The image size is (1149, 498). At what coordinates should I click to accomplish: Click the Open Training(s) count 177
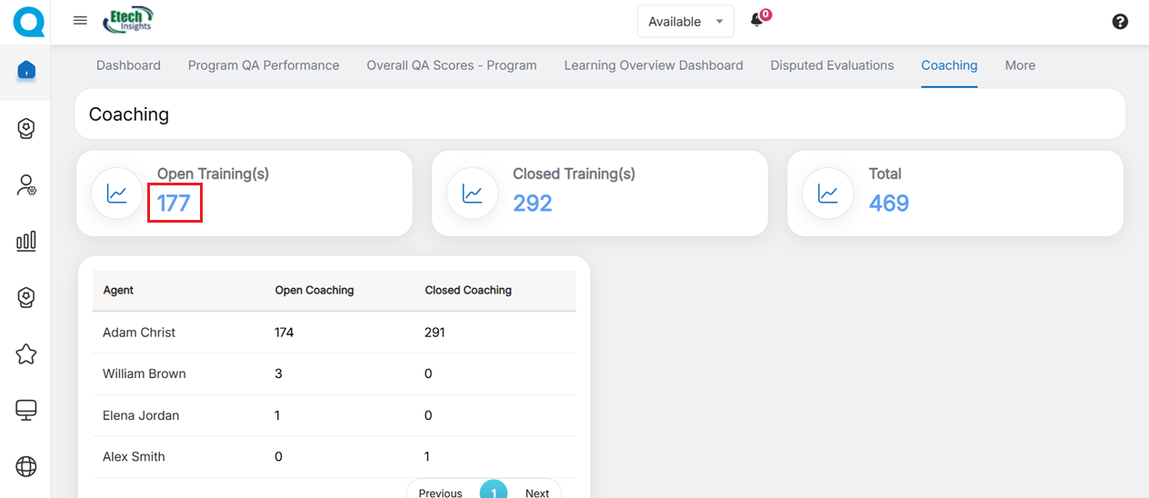174,203
